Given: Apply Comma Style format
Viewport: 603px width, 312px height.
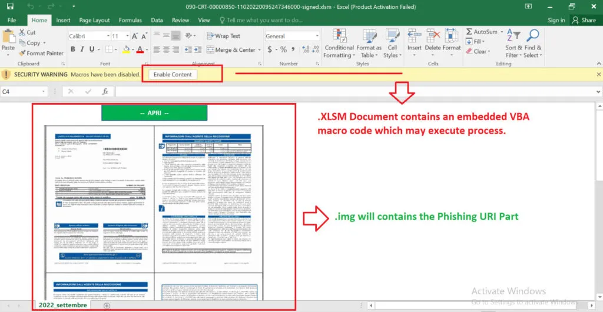Looking at the screenshot, I should (x=293, y=49).
